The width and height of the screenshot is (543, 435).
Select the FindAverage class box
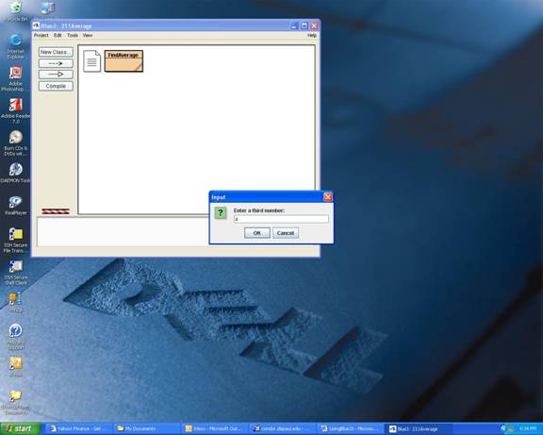click(x=123, y=61)
